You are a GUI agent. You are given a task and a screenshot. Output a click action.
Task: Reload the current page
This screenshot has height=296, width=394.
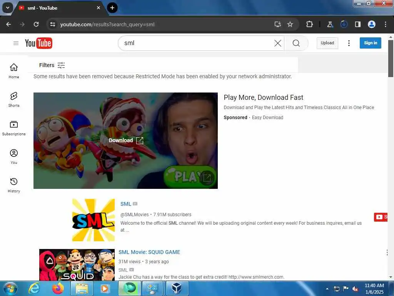tap(36, 24)
